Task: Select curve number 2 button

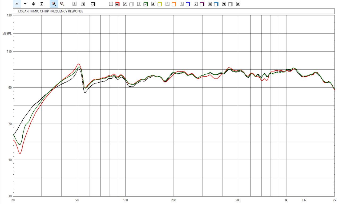Action: click(x=125, y=4)
